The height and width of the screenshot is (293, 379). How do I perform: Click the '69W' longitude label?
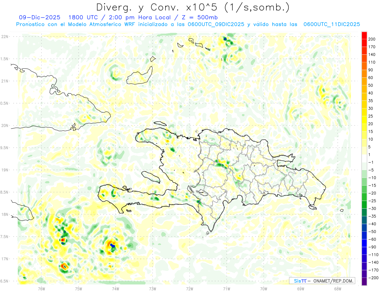pos(300,289)
